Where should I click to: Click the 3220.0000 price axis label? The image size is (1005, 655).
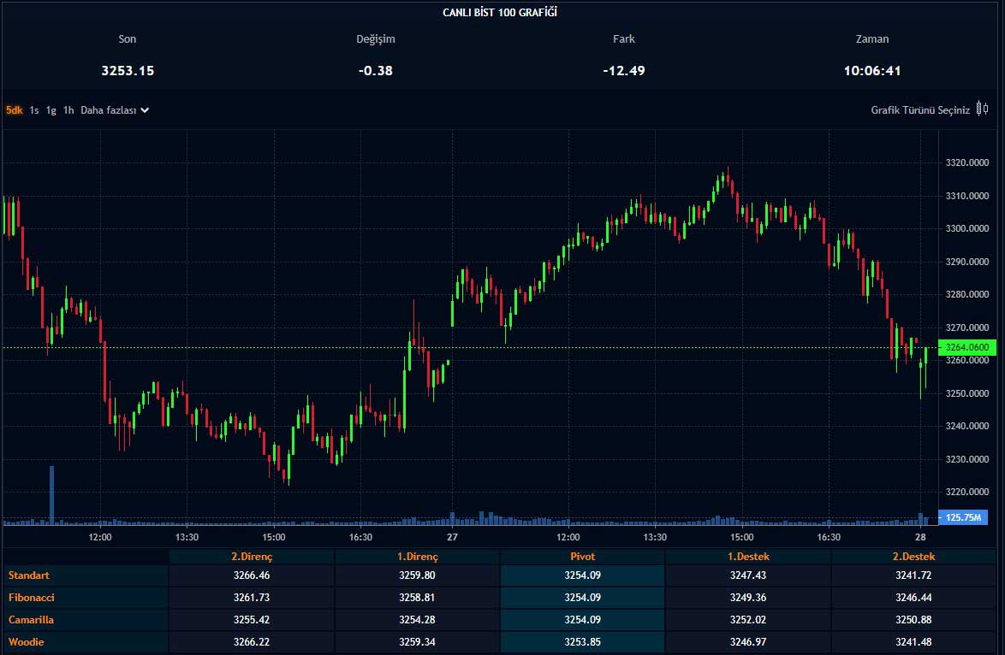[967, 492]
